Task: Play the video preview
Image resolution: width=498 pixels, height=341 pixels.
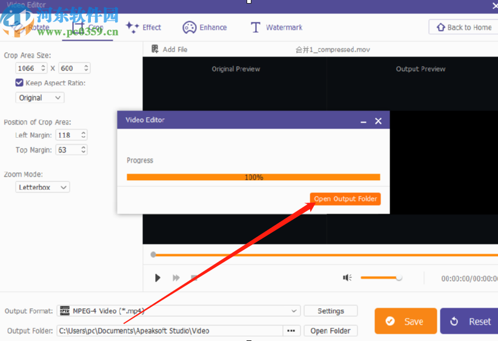Action: point(157,278)
